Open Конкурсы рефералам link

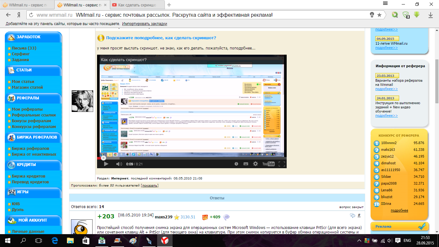[34, 127]
